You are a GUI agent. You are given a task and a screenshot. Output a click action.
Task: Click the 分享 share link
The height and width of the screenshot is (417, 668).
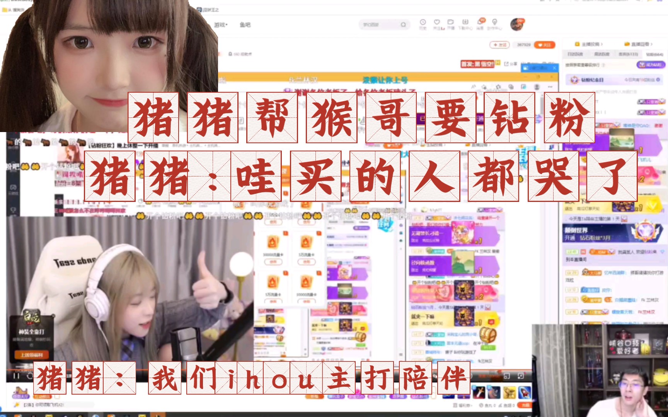pos(511,64)
